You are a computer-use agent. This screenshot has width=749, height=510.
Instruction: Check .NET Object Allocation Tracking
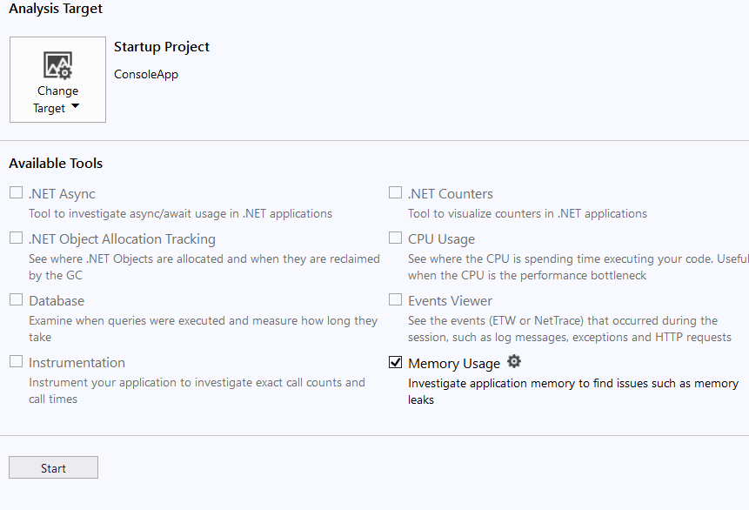coord(15,238)
